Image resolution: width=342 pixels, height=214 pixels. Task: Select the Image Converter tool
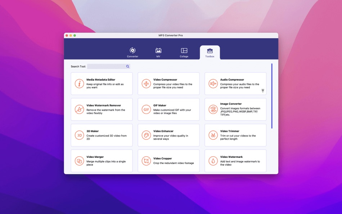[x=235, y=109]
